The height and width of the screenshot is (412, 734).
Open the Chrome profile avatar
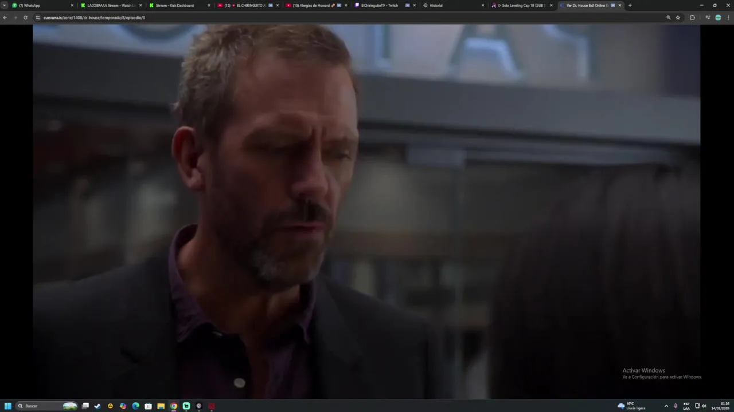pos(718,18)
